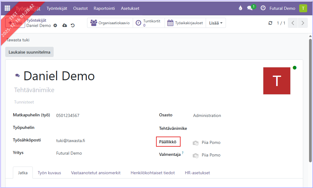This screenshot has height=188, width=313.
Task: Click the refresh icon next to record counter
Action: pos(270,23)
